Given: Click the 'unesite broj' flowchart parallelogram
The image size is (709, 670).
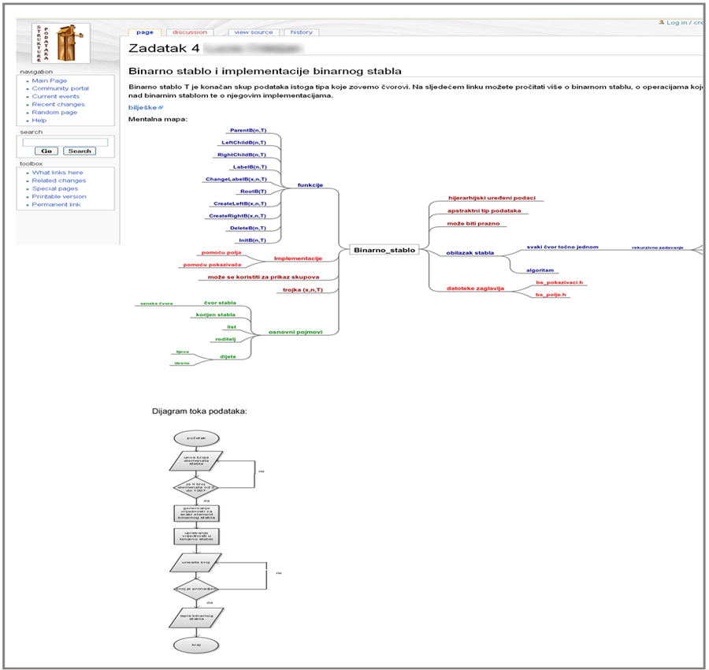Looking at the screenshot, I should [x=196, y=562].
